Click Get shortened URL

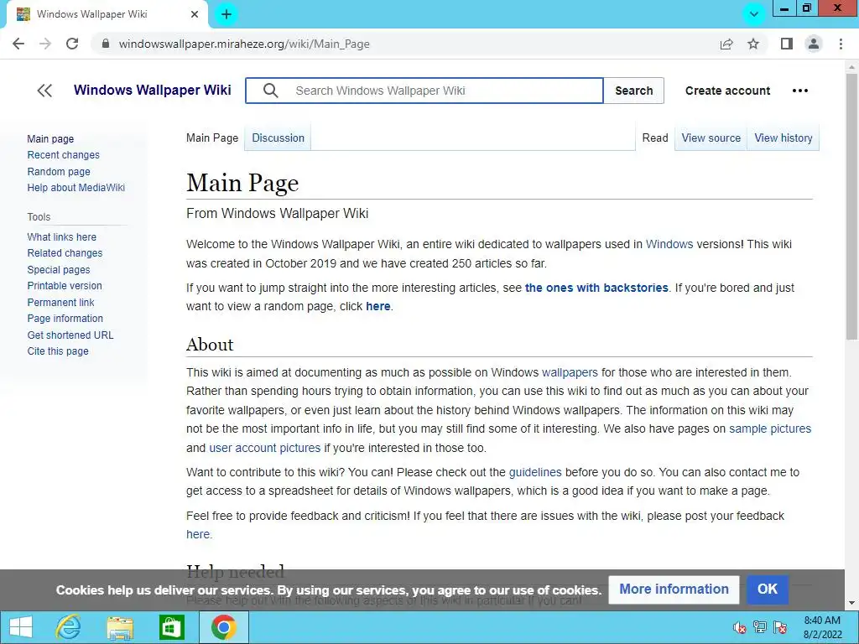pyautogui.click(x=70, y=335)
